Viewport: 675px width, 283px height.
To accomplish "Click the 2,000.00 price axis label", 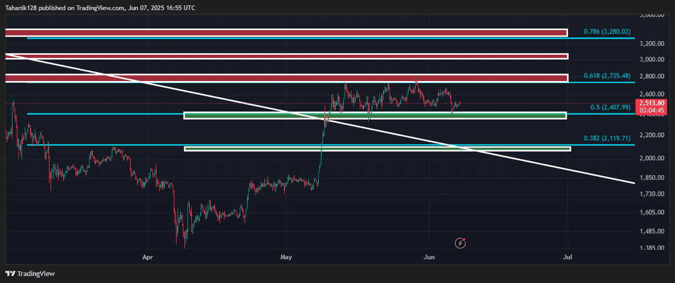I will pos(652,158).
